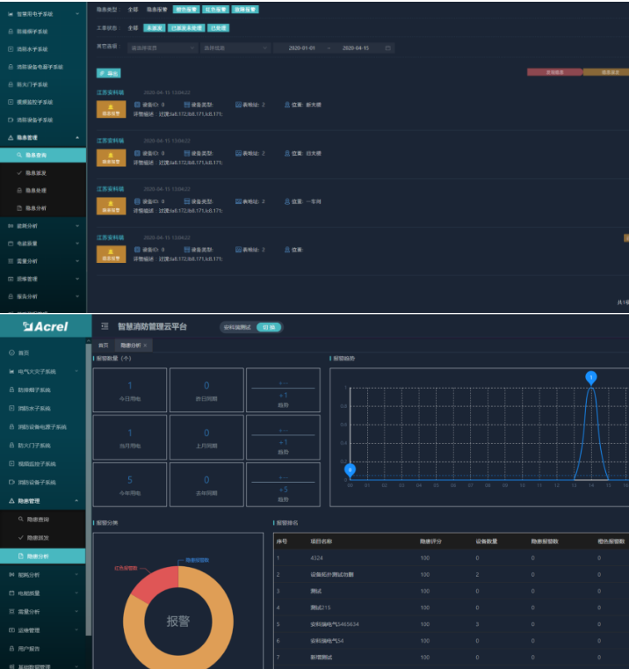Click the 防排烟子系统 lock icon under the Acrel logo
The height and width of the screenshot is (669, 629).
pyautogui.click(x=11, y=390)
